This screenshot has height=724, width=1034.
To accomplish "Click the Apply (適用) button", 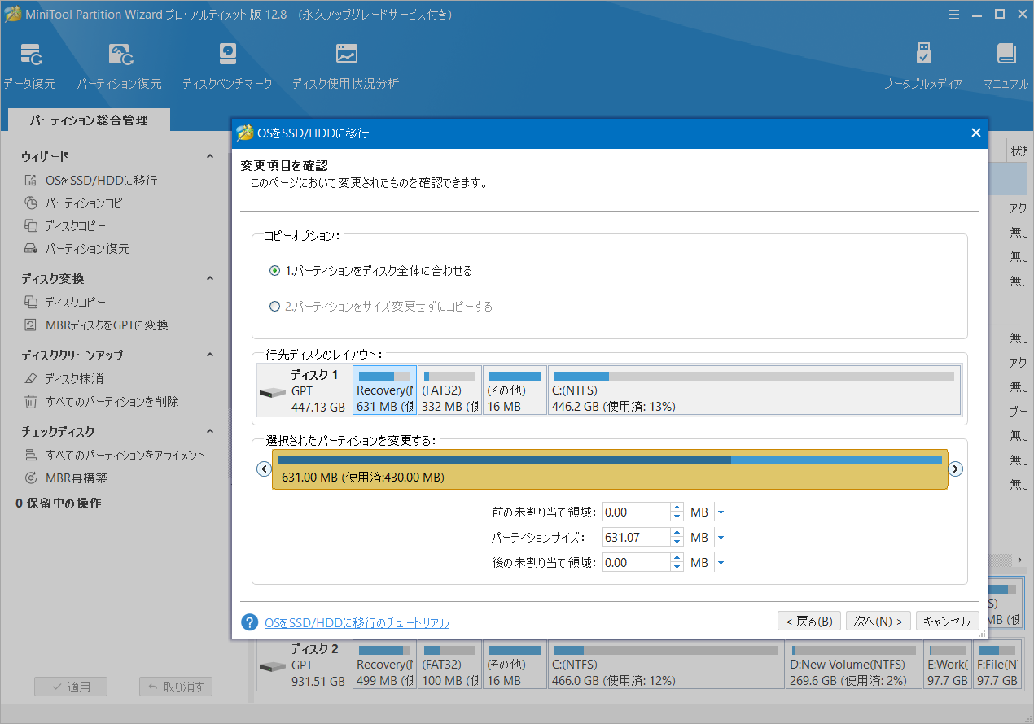I will (71, 687).
